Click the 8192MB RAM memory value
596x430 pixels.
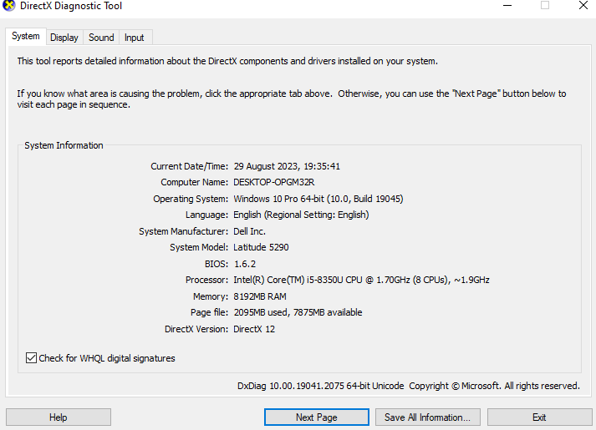pos(260,296)
